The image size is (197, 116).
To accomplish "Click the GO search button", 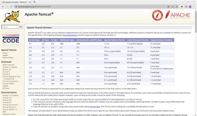I will tap(21, 27).
